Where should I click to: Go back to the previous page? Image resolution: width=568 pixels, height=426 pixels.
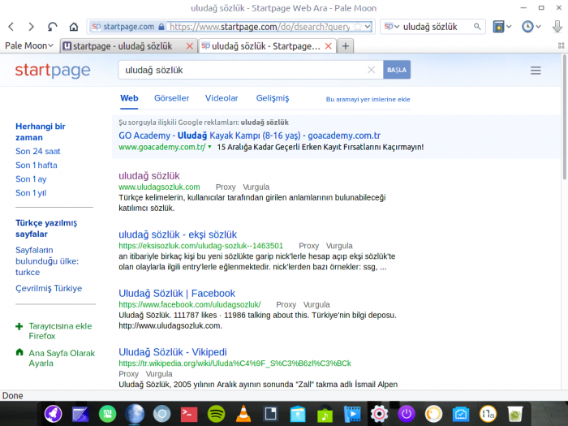[11, 27]
